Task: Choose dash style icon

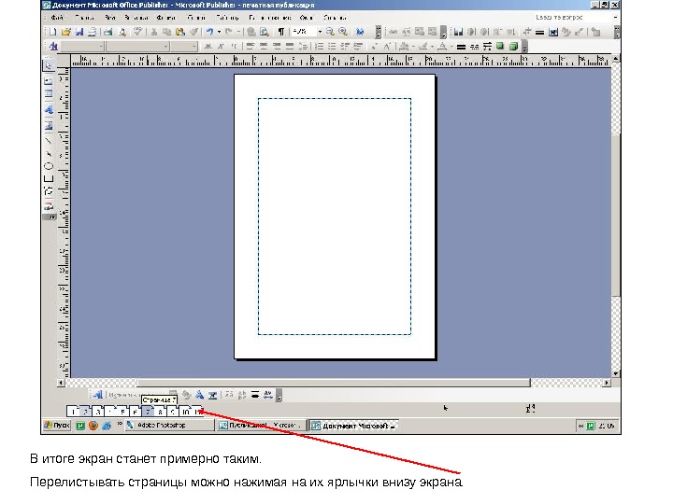Action: (x=474, y=47)
